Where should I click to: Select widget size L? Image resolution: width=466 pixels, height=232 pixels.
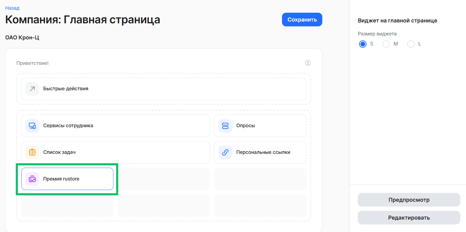(x=411, y=44)
